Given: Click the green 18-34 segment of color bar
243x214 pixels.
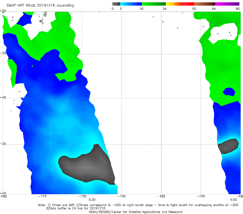Looking at the screenshot, I should pyautogui.click(x=154, y=4).
